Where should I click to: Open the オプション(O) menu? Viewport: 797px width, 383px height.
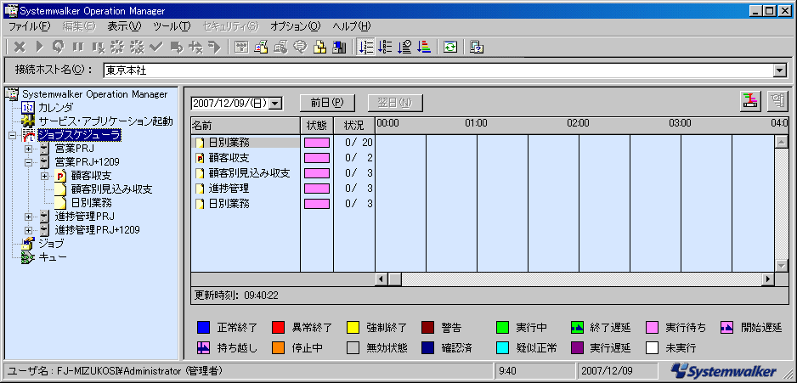click(296, 26)
